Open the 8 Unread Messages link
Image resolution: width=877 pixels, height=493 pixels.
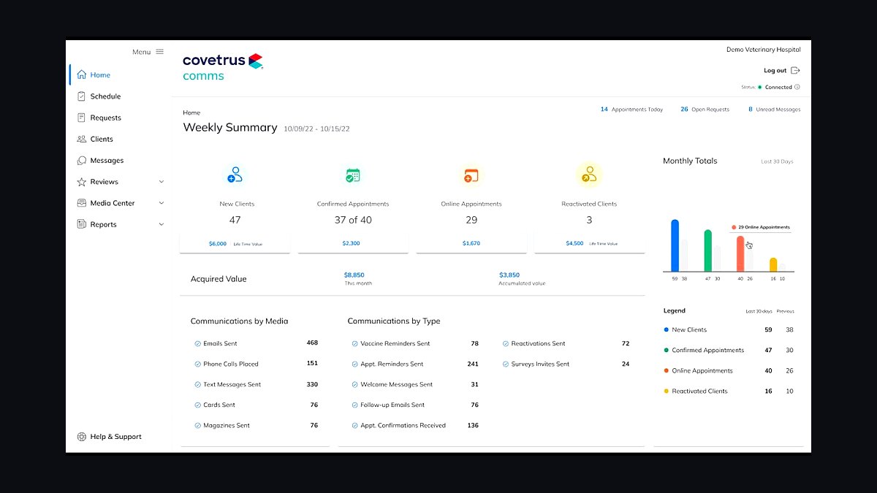[x=774, y=110]
